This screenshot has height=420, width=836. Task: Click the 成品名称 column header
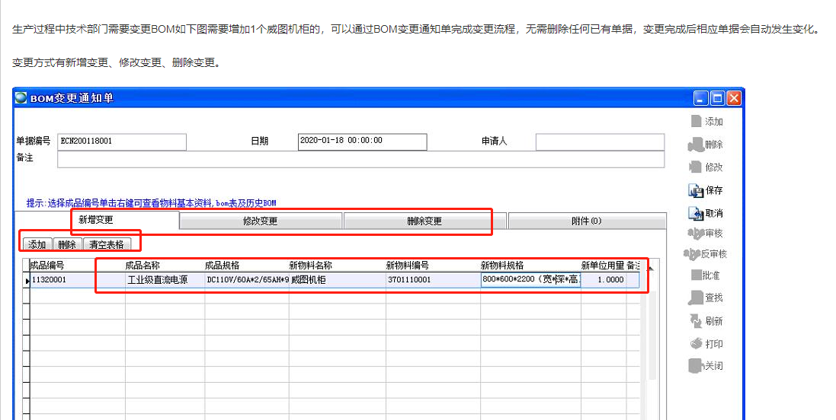[x=165, y=265]
